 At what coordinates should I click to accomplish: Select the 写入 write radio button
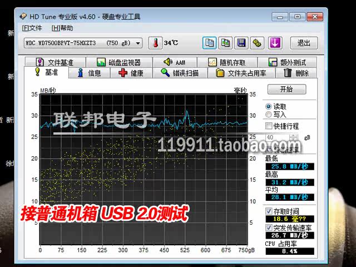click(x=269, y=115)
